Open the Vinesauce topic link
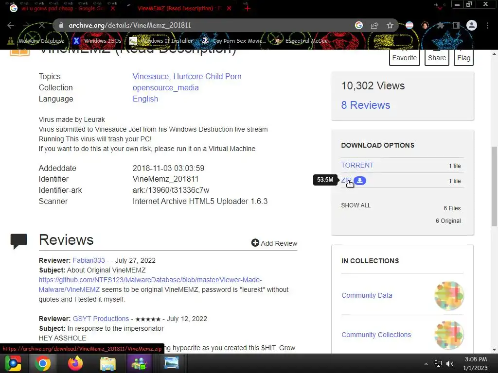Image resolution: width=498 pixels, height=373 pixels. point(151,76)
